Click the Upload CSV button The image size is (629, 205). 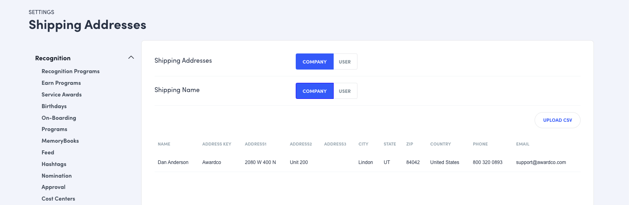pyautogui.click(x=557, y=120)
